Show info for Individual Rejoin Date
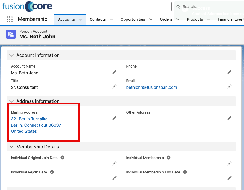 point(52,172)
